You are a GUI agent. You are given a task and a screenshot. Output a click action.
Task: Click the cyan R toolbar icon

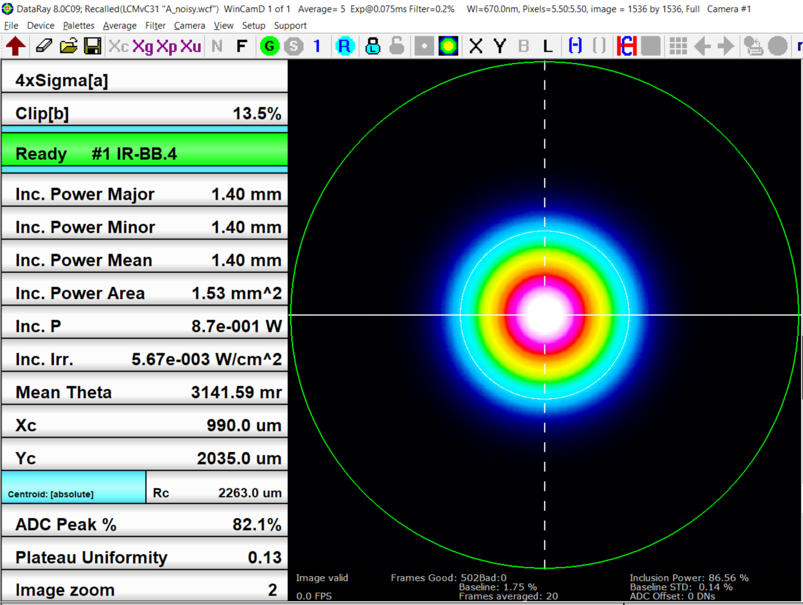pyautogui.click(x=344, y=46)
